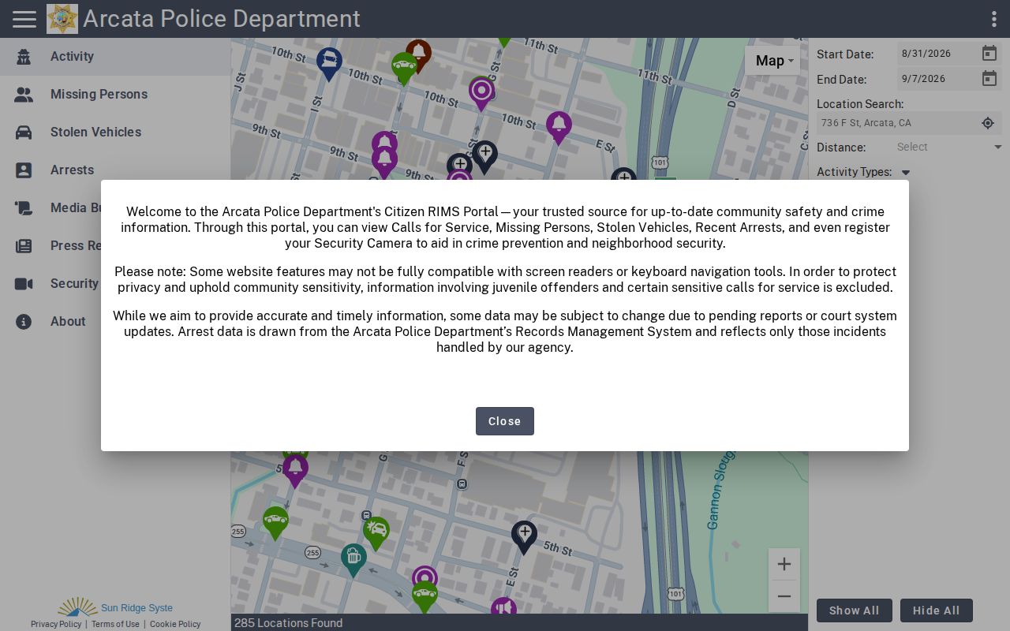Click the Missing Persons people icon

(x=24, y=95)
